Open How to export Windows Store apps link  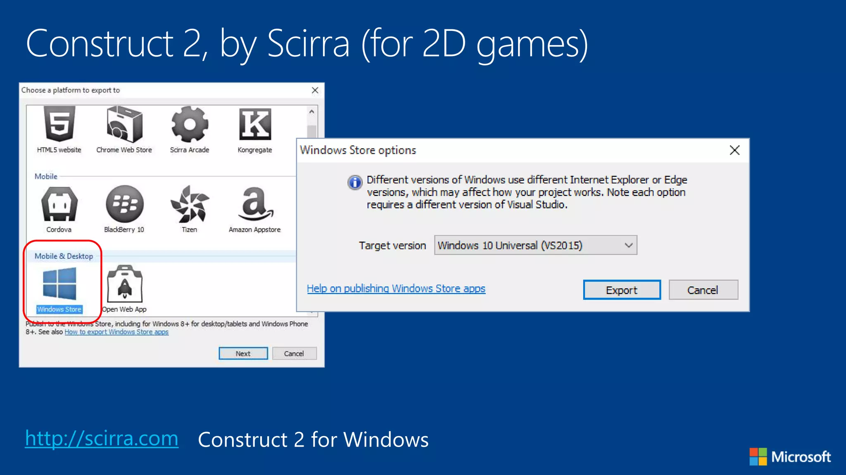click(x=116, y=332)
